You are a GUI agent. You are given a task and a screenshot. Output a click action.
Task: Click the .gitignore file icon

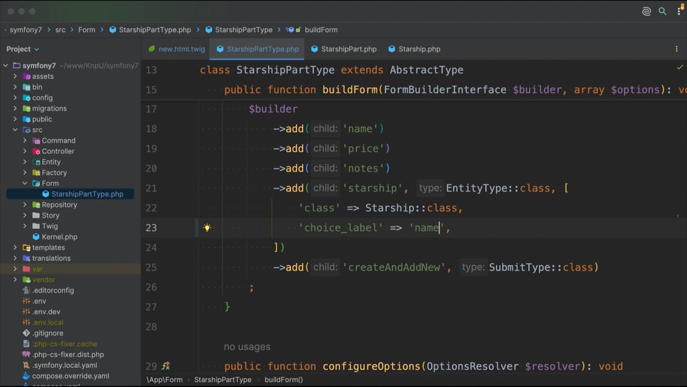26,333
